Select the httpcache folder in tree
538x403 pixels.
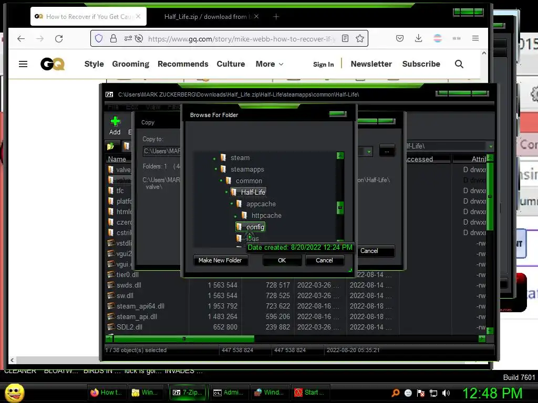click(266, 216)
